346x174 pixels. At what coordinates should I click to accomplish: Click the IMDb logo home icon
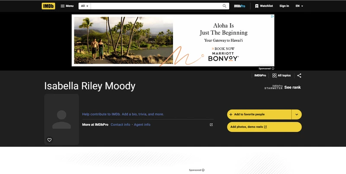[48, 6]
